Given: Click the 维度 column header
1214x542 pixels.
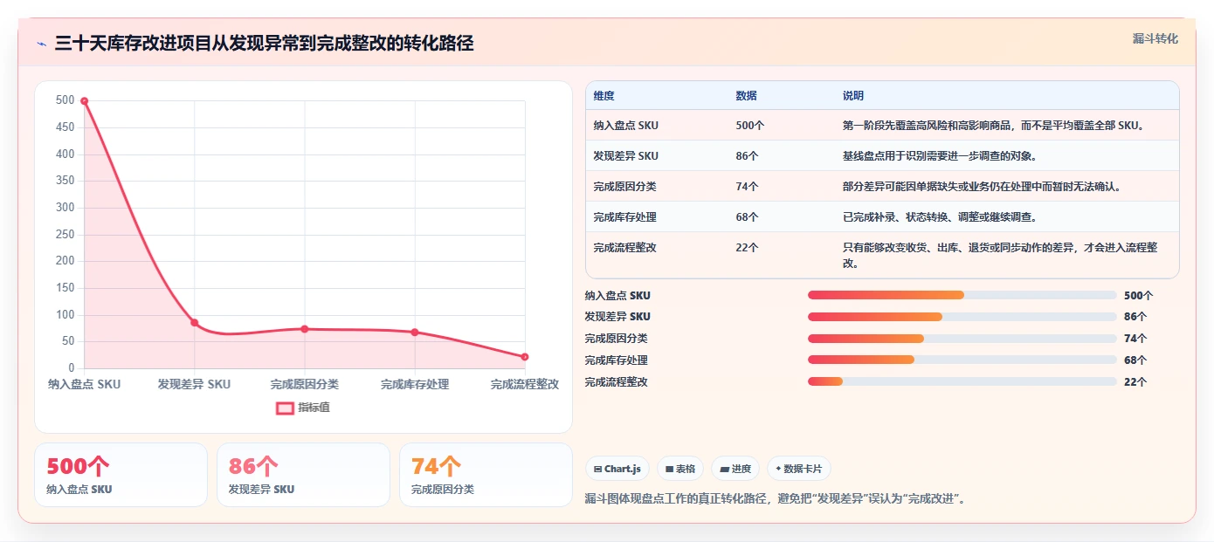Looking at the screenshot, I should pyautogui.click(x=604, y=96).
